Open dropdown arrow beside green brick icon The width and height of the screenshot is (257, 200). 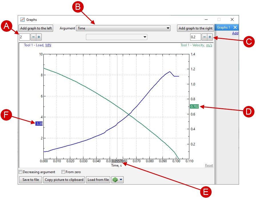coord(121,180)
